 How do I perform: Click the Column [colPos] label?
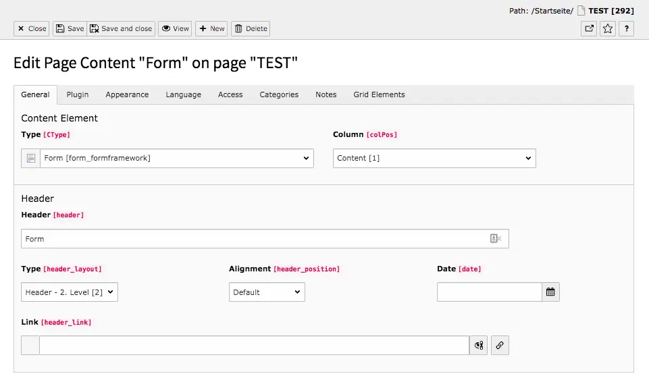tap(365, 134)
